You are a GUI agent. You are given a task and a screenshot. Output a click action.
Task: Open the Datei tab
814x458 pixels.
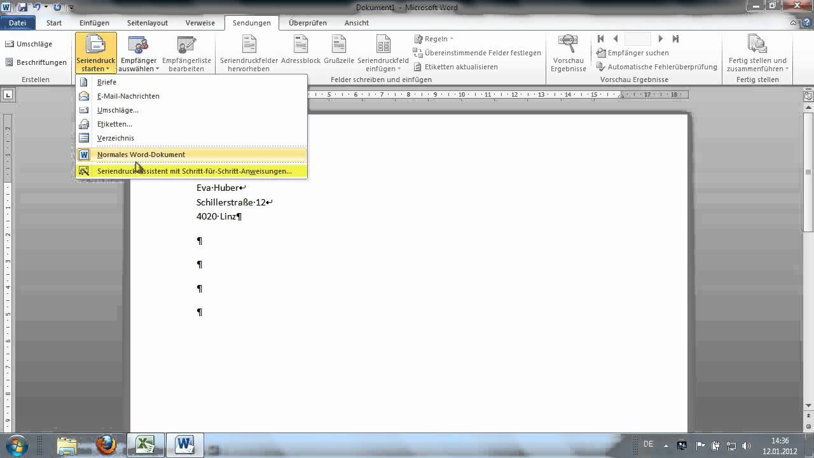[x=18, y=23]
